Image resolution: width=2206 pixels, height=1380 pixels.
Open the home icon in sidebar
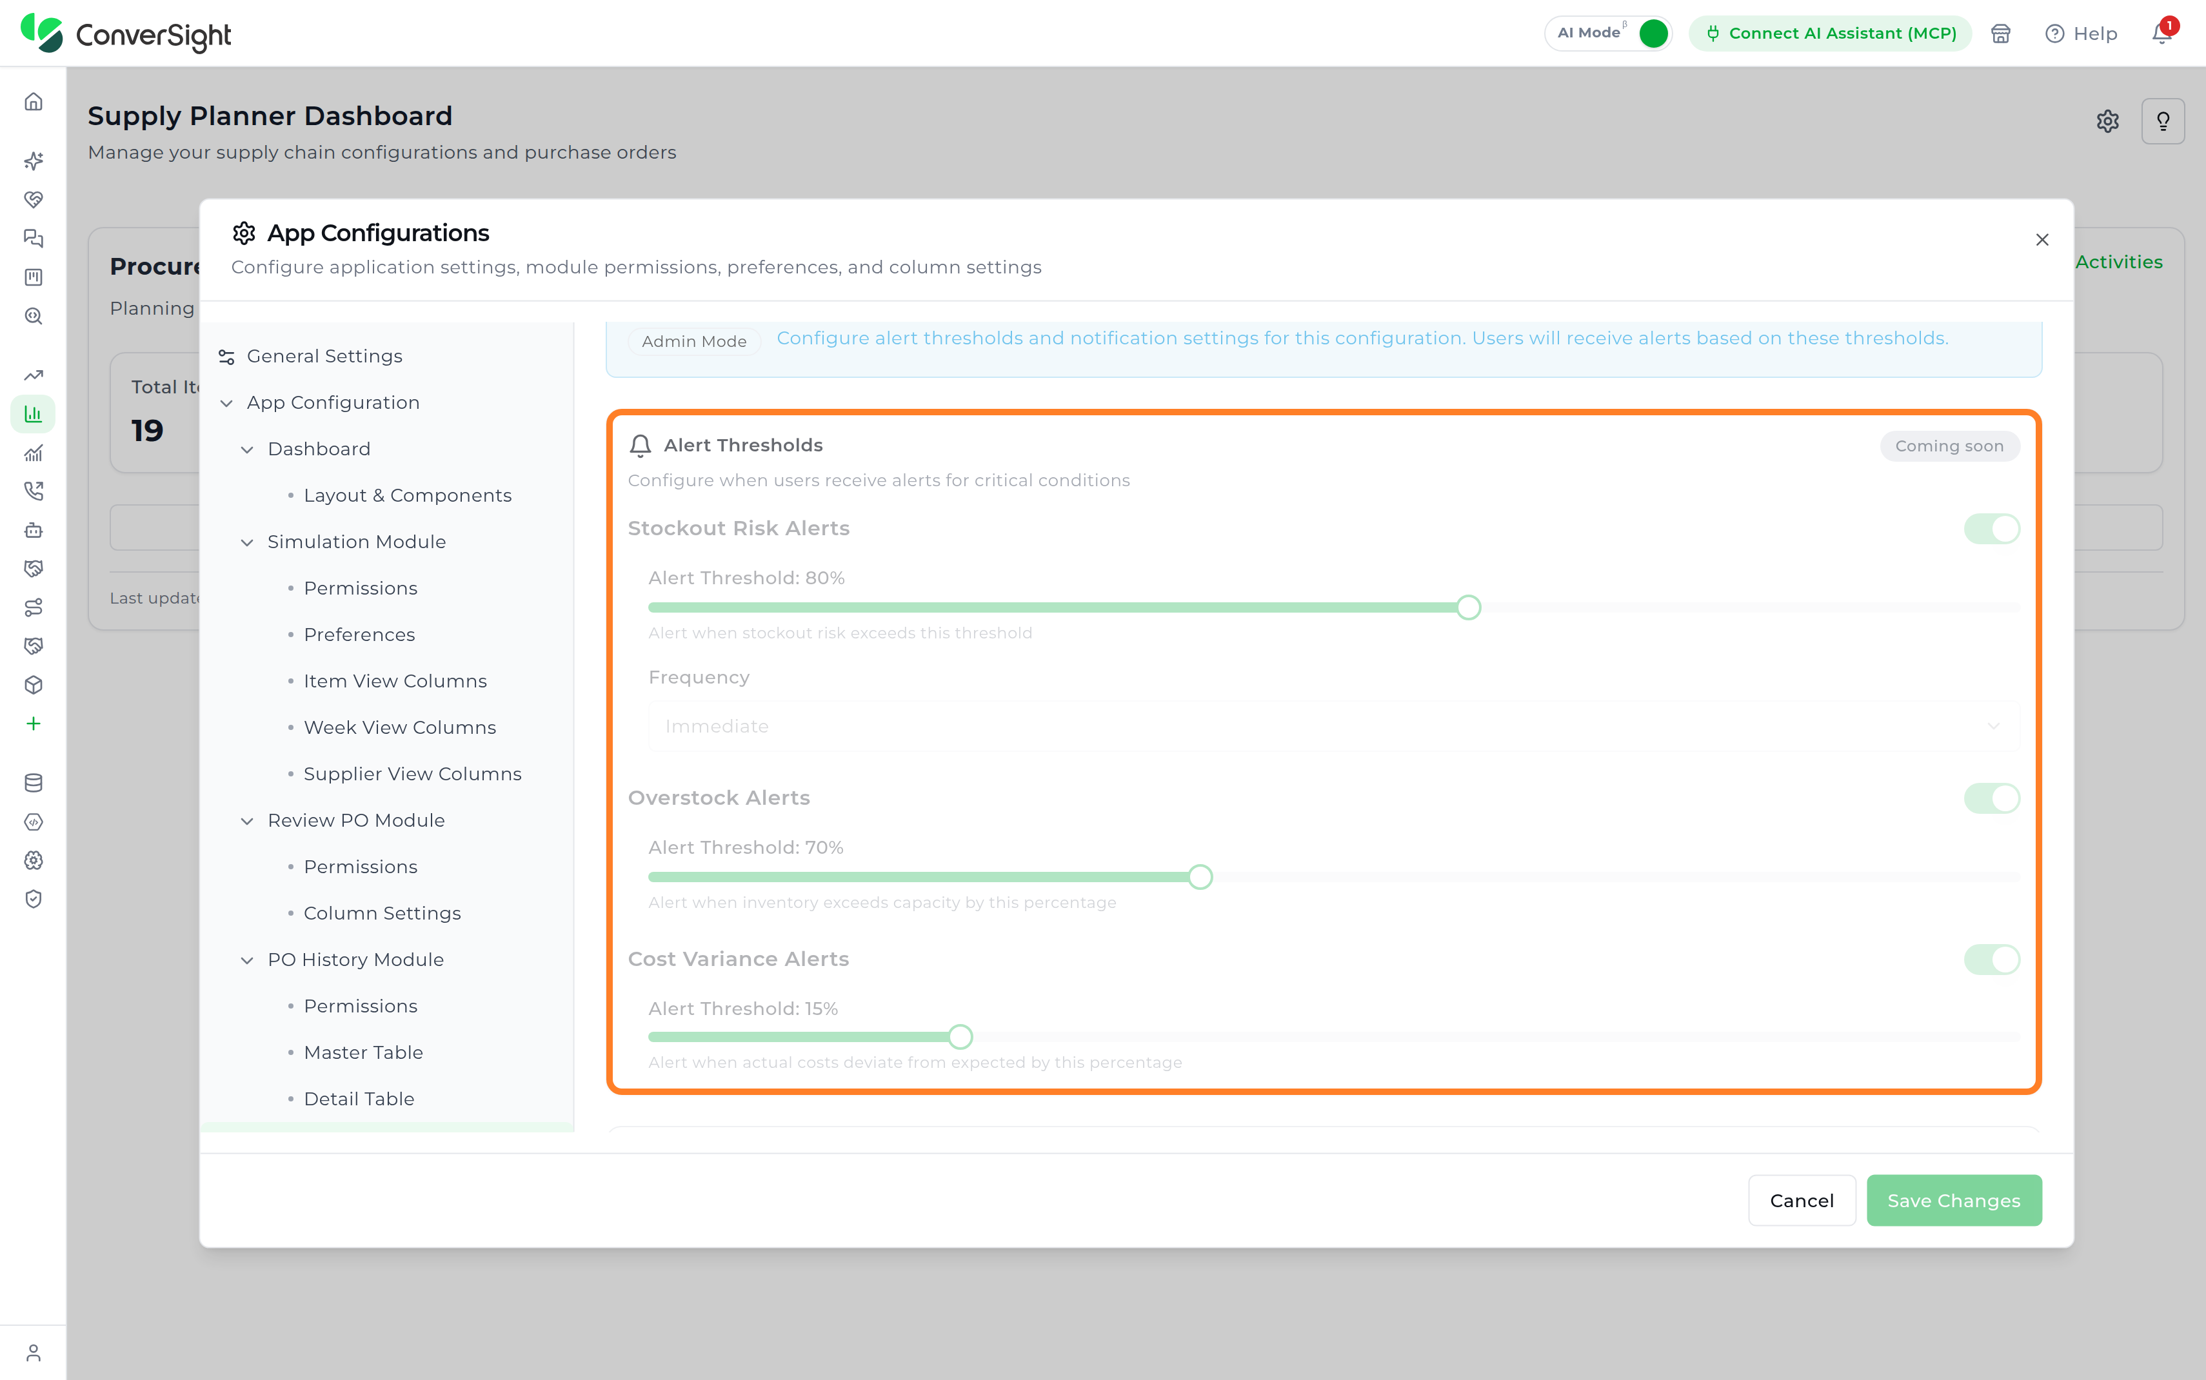pos(34,101)
